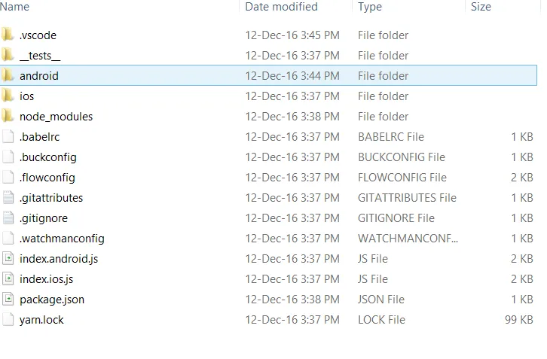Image resolution: width=547 pixels, height=359 pixels.
Task: Select the yarn.lock file name
Action: click(41, 320)
